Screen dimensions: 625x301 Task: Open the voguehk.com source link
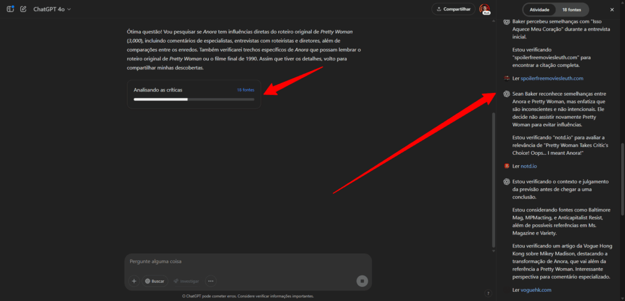coord(536,290)
